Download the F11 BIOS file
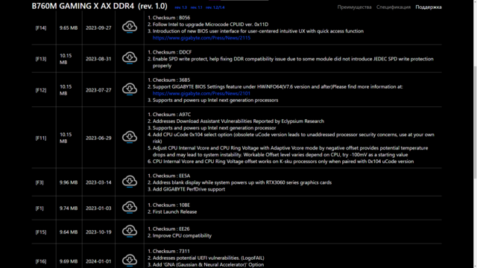477x268 pixels. click(x=130, y=137)
